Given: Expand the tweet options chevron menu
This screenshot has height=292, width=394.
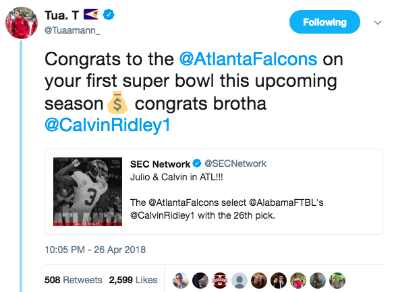Looking at the screenshot, I should 378,23.
